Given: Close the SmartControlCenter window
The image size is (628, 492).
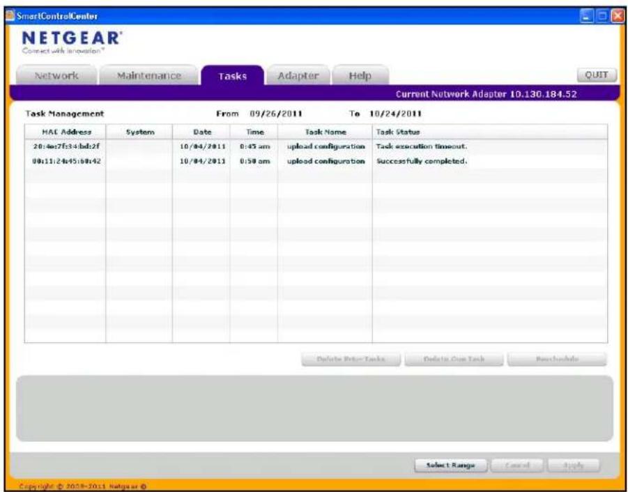Looking at the screenshot, I should coord(618,16).
